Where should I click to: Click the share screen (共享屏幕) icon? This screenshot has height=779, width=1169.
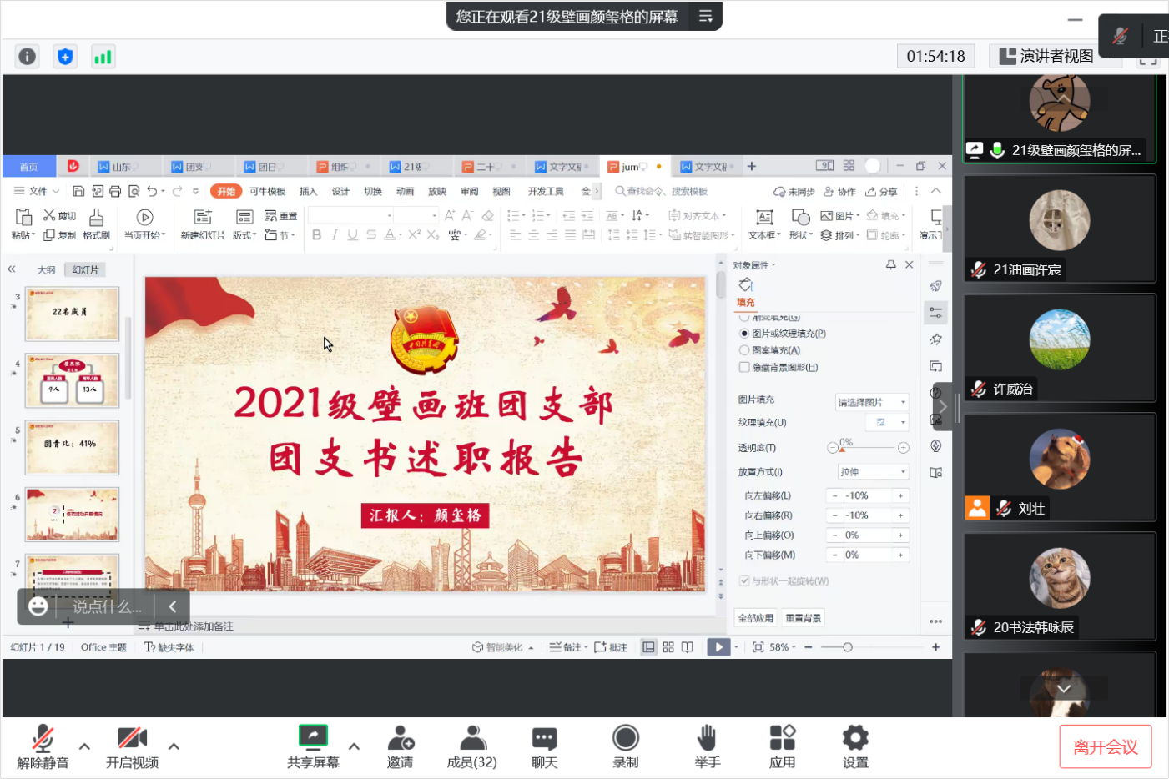click(x=313, y=737)
